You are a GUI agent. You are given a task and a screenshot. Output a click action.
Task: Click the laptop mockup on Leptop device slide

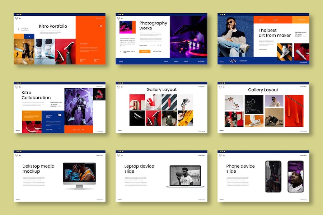185,176
